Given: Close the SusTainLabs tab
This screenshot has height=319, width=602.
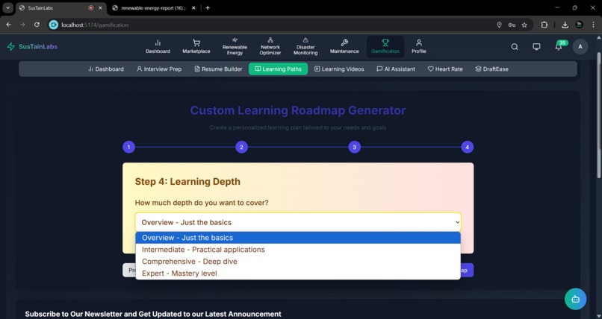Looking at the screenshot, I should coord(100,7).
